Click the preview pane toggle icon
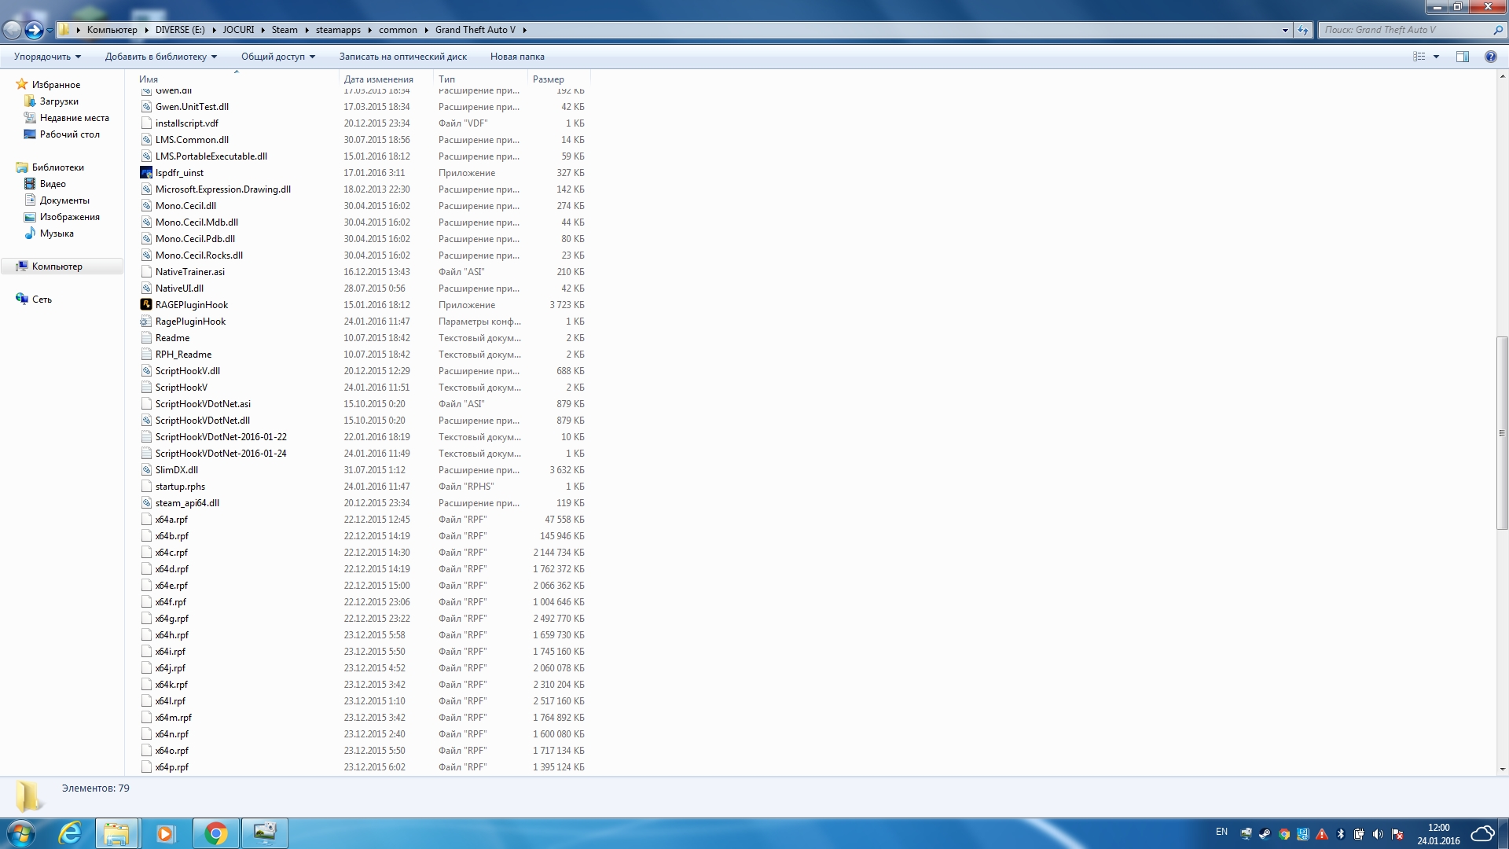Screen dimensions: 1509x849 point(1462,57)
